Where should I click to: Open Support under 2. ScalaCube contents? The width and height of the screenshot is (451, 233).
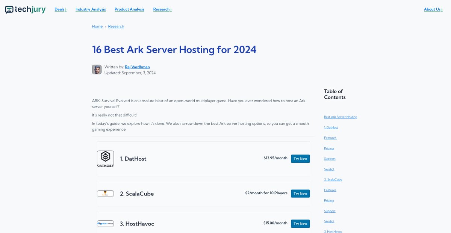330,211
